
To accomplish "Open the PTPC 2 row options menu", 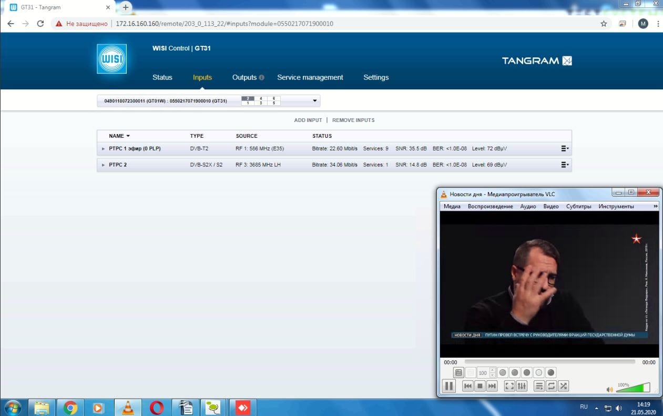I will [x=565, y=165].
